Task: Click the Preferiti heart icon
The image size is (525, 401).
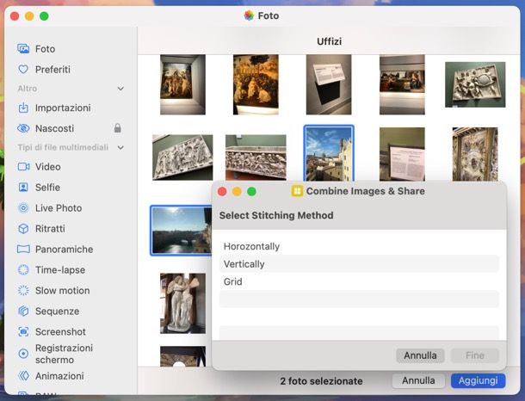Action: [x=23, y=70]
